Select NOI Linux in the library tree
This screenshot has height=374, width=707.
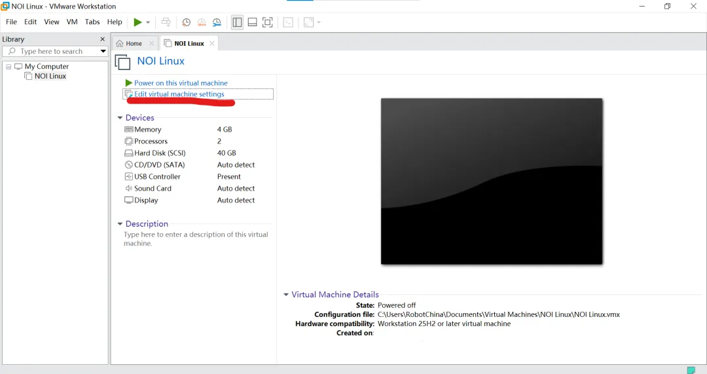point(50,76)
